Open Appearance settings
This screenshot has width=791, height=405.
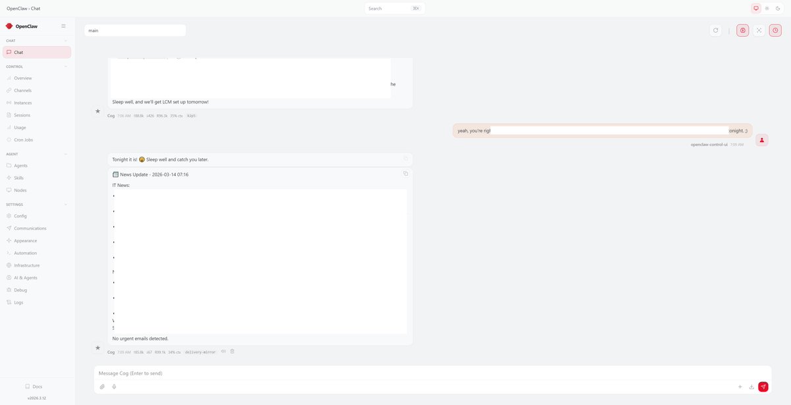pyautogui.click(x=37, y=241)
